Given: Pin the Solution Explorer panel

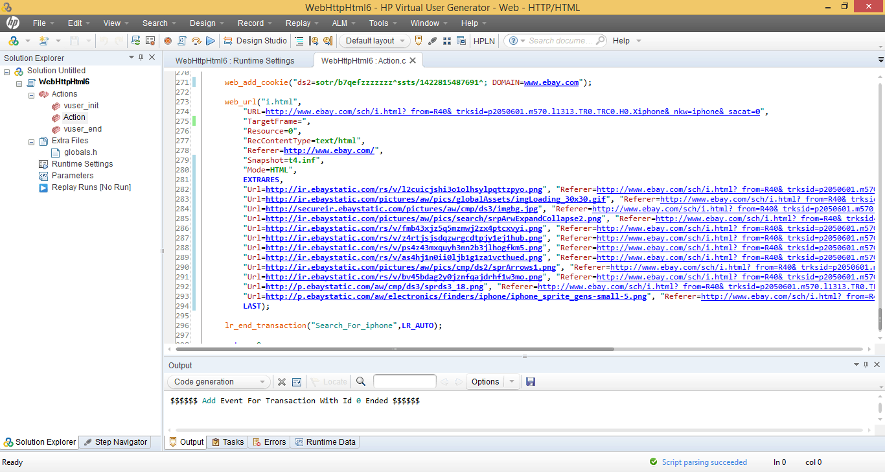Looking at the screenshot, I should pos(141,58).
